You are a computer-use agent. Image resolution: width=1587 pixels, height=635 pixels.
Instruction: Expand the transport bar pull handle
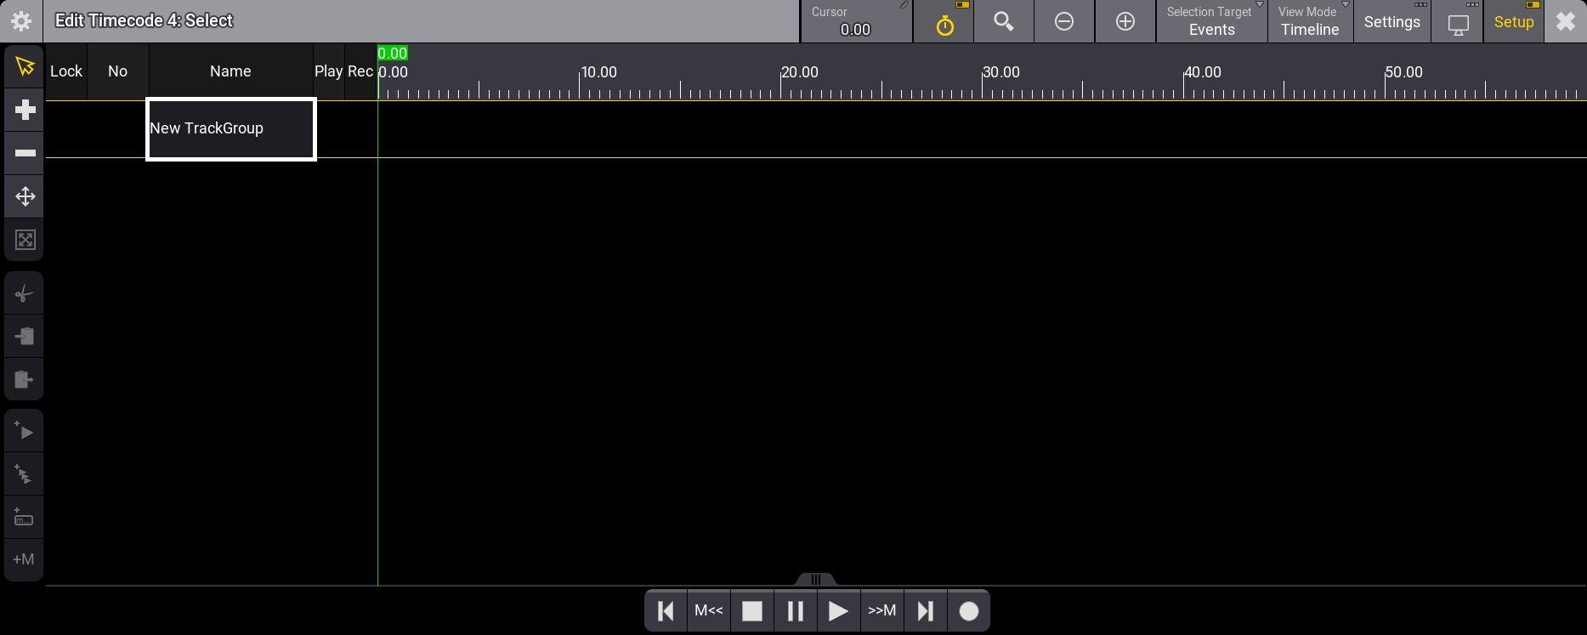click(815, 580)
